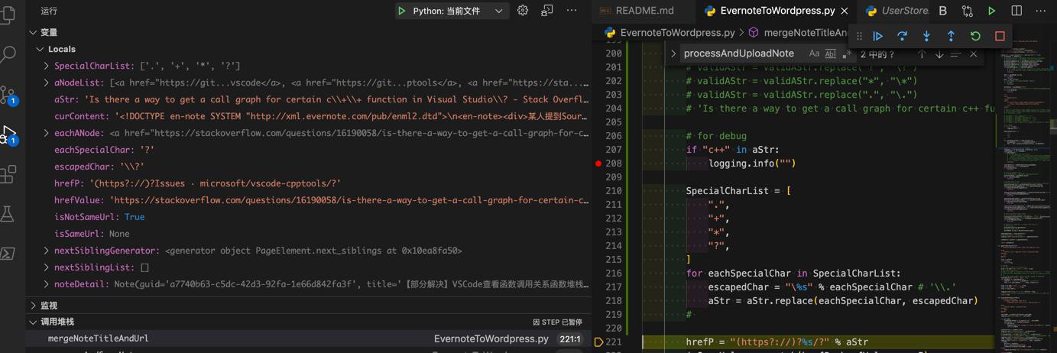Screen dimensions: 1057x353
Task: Open the Debug Console icon
Action: coord(547,11)
